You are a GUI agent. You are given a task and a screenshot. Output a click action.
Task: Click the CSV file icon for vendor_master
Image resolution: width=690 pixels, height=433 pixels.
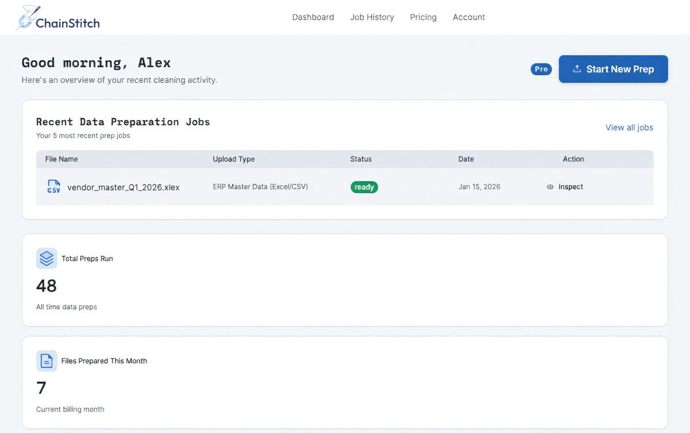53,186
